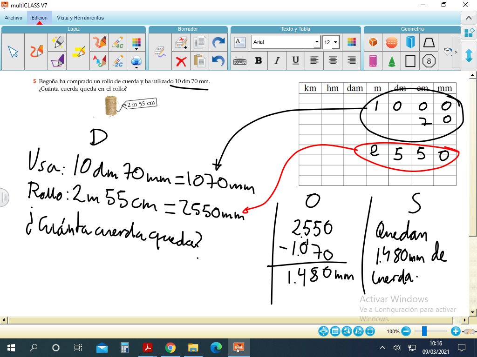Click the red X delete button
Image resolution: width=477 pixels, height=357 pixels.
pos(181,61)
